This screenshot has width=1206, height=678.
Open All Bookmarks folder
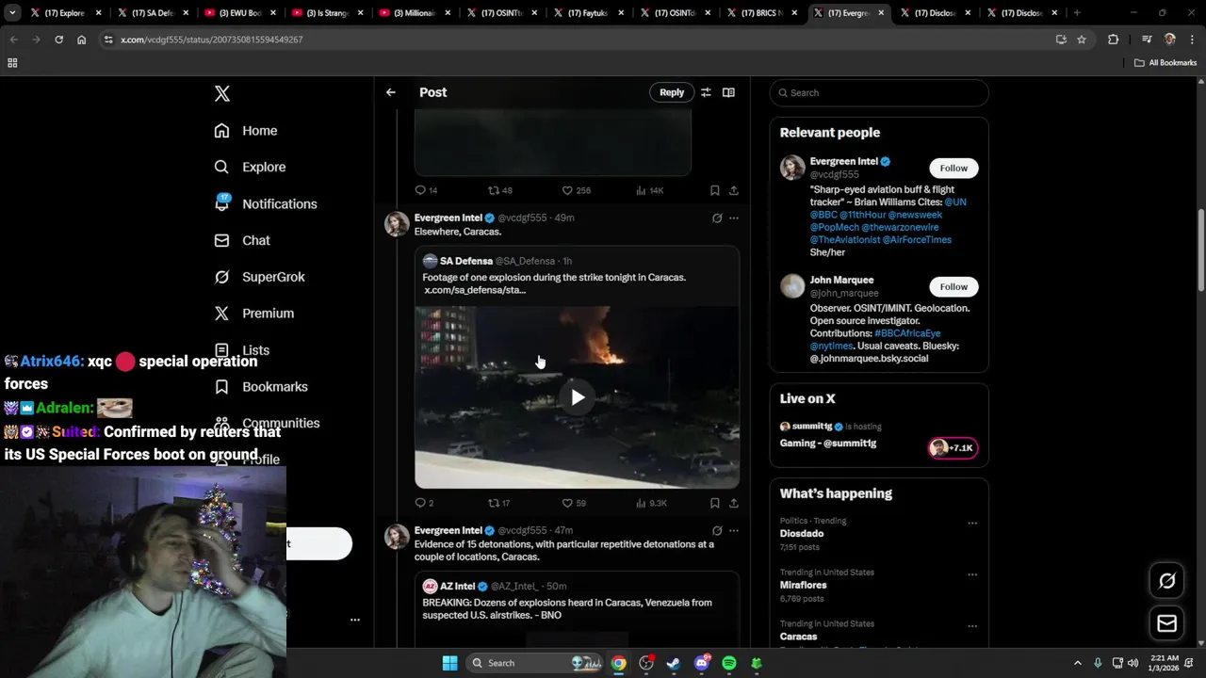pos(1165,63)
